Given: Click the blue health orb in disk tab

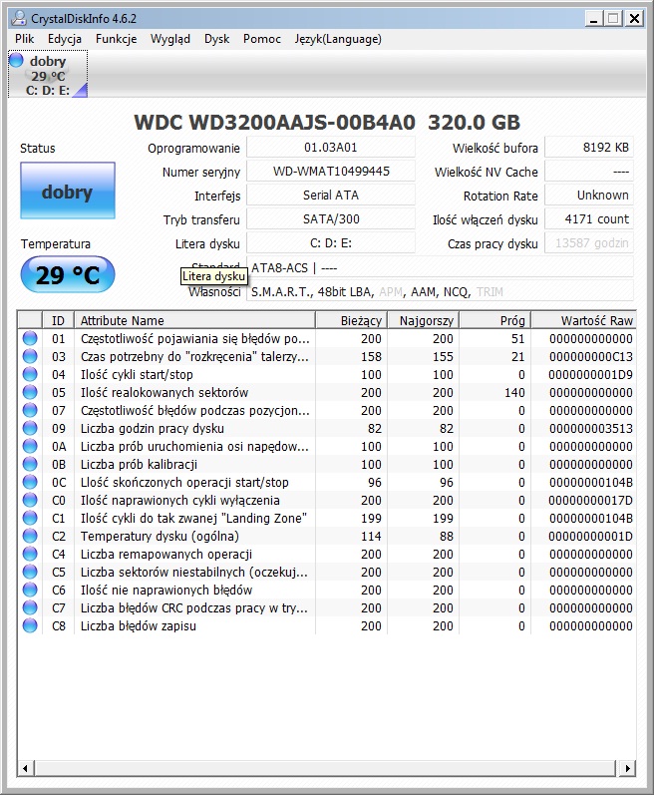Looking at the screenshot, I should pyautogui.click(x=17, y=60).
